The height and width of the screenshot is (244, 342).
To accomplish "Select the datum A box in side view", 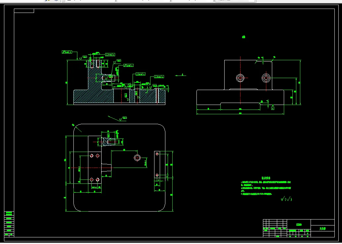I will (x=273, y=108).
